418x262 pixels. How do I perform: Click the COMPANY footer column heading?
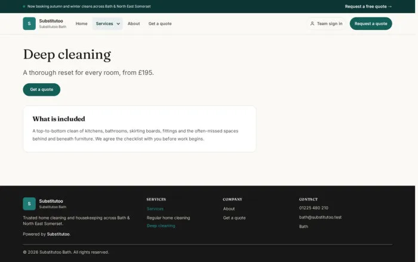(232, 199)
